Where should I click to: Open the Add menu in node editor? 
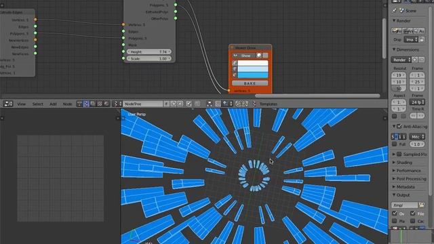pyautogui.click(x=53, y=104)
